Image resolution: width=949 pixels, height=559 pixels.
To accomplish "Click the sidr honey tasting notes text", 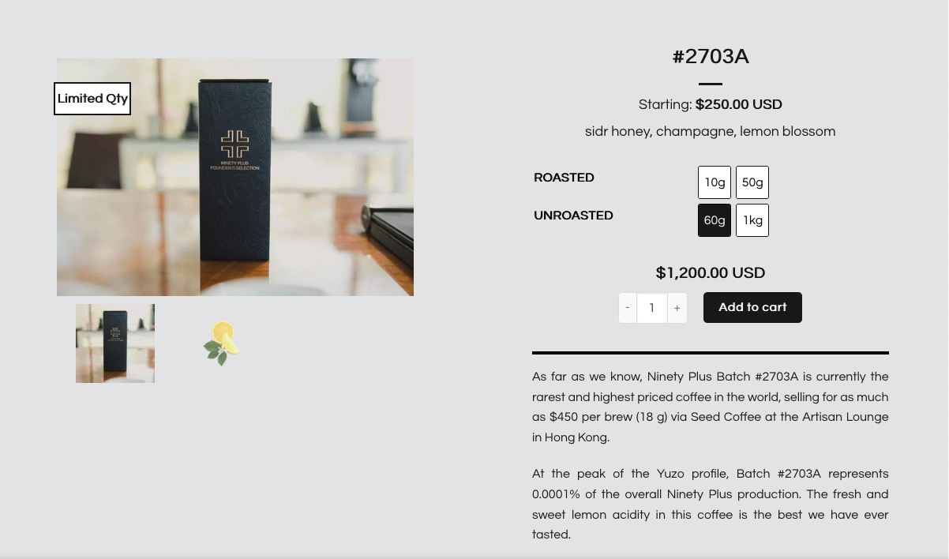I will pos(710,132).
